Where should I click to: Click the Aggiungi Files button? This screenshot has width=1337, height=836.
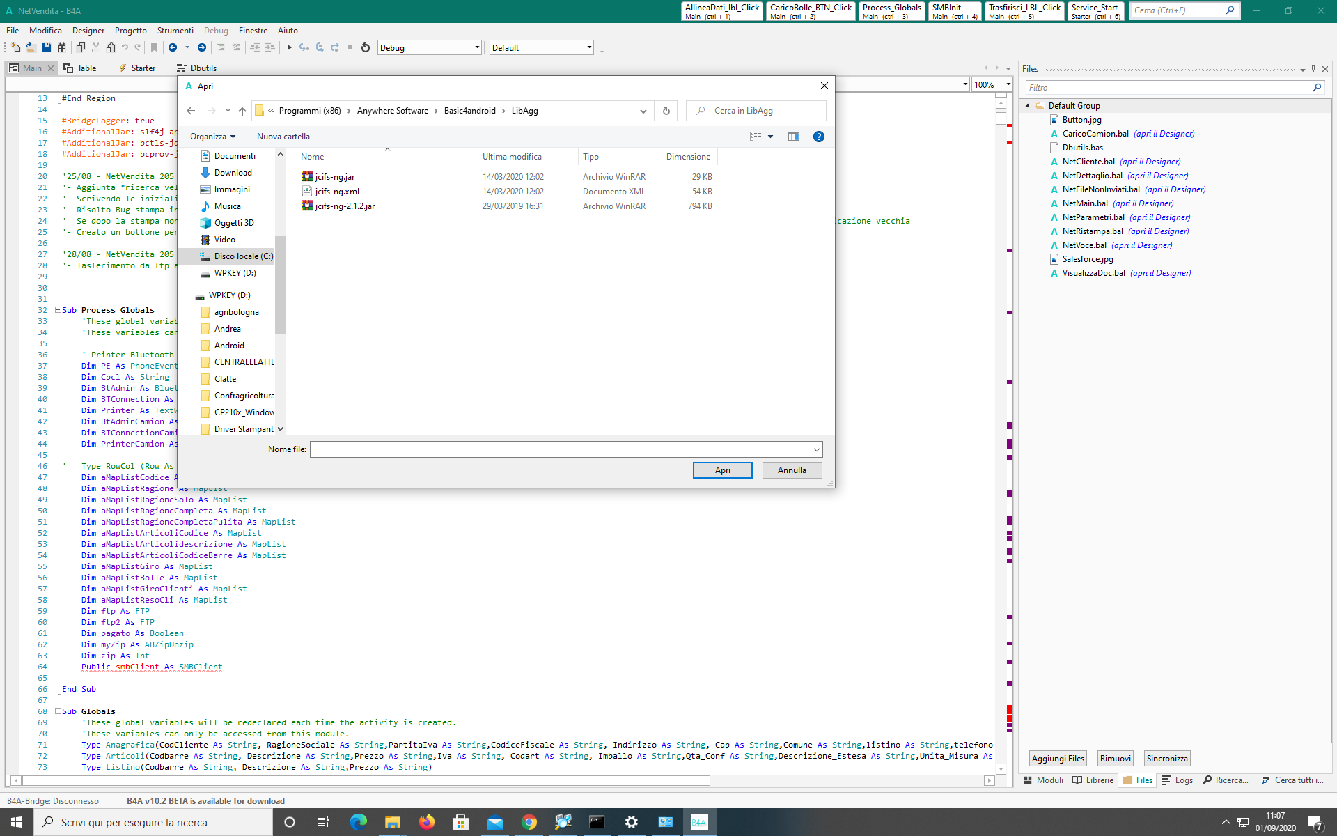pos(1058,759)
